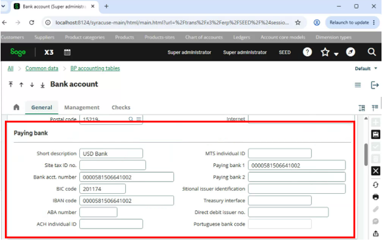Open the browser tab list chevron
387x242 pixels.
[3, 7]
